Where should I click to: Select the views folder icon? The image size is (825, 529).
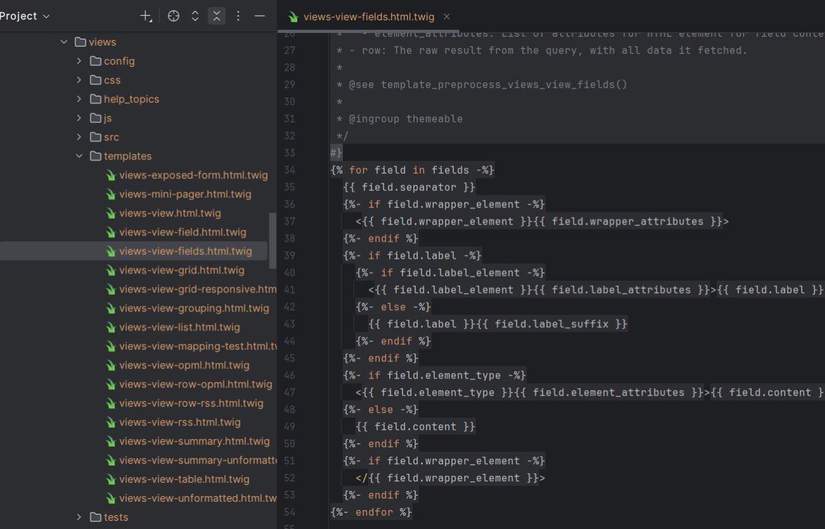pyautogui.click(x=81, y=42)
